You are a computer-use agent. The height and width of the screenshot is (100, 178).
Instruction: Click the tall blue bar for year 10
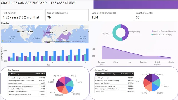click(87, 55)
